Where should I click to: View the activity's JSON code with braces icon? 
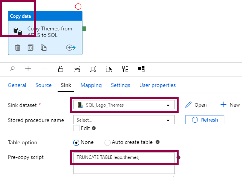(31, 48)
